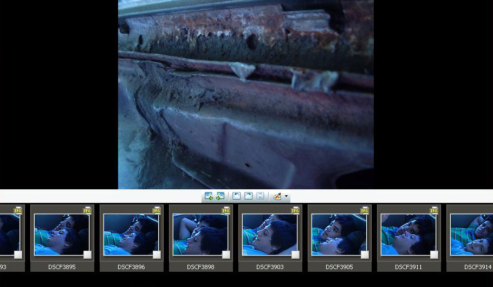Tick the checkbox on DSCF3895 thumbnail
This screenshot has height=287, width=493.
[87, 254]
